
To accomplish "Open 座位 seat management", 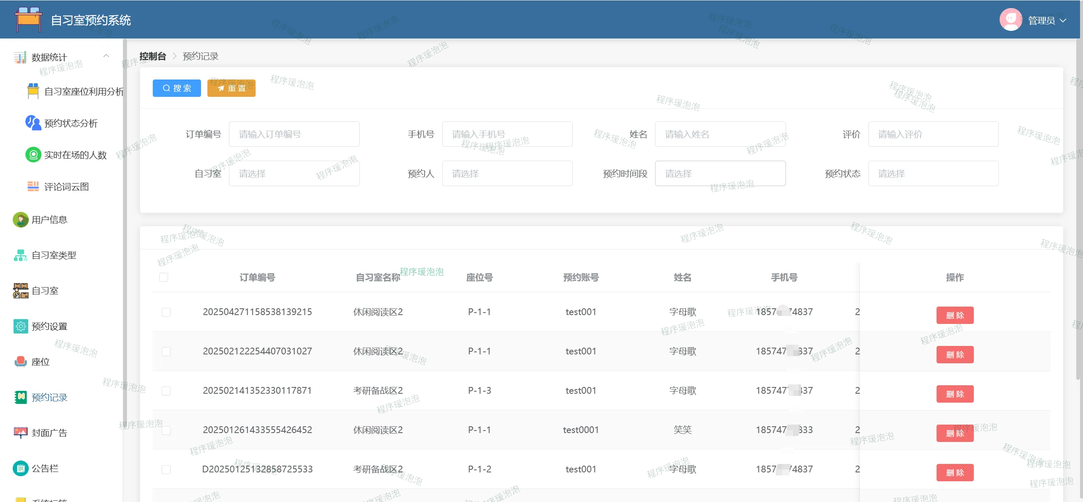I will pos(40,362).
